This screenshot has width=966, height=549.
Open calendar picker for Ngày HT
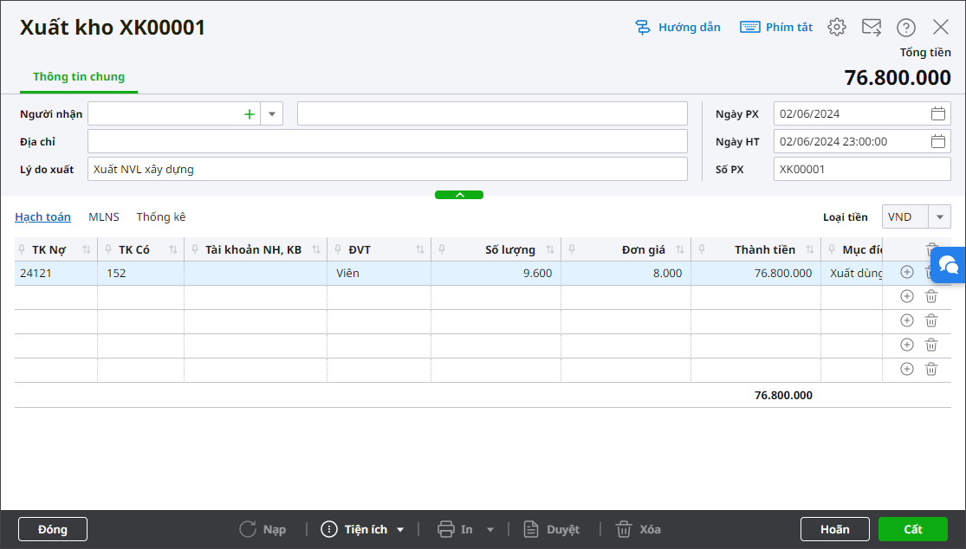937,141
